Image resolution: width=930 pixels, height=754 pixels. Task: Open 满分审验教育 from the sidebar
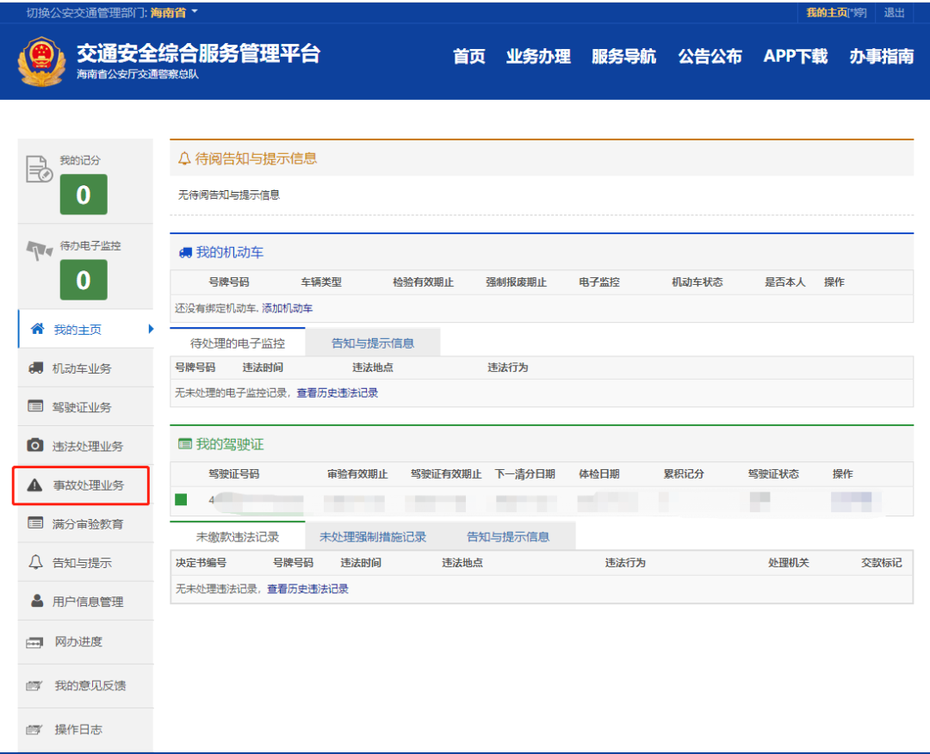click(84, 524)
